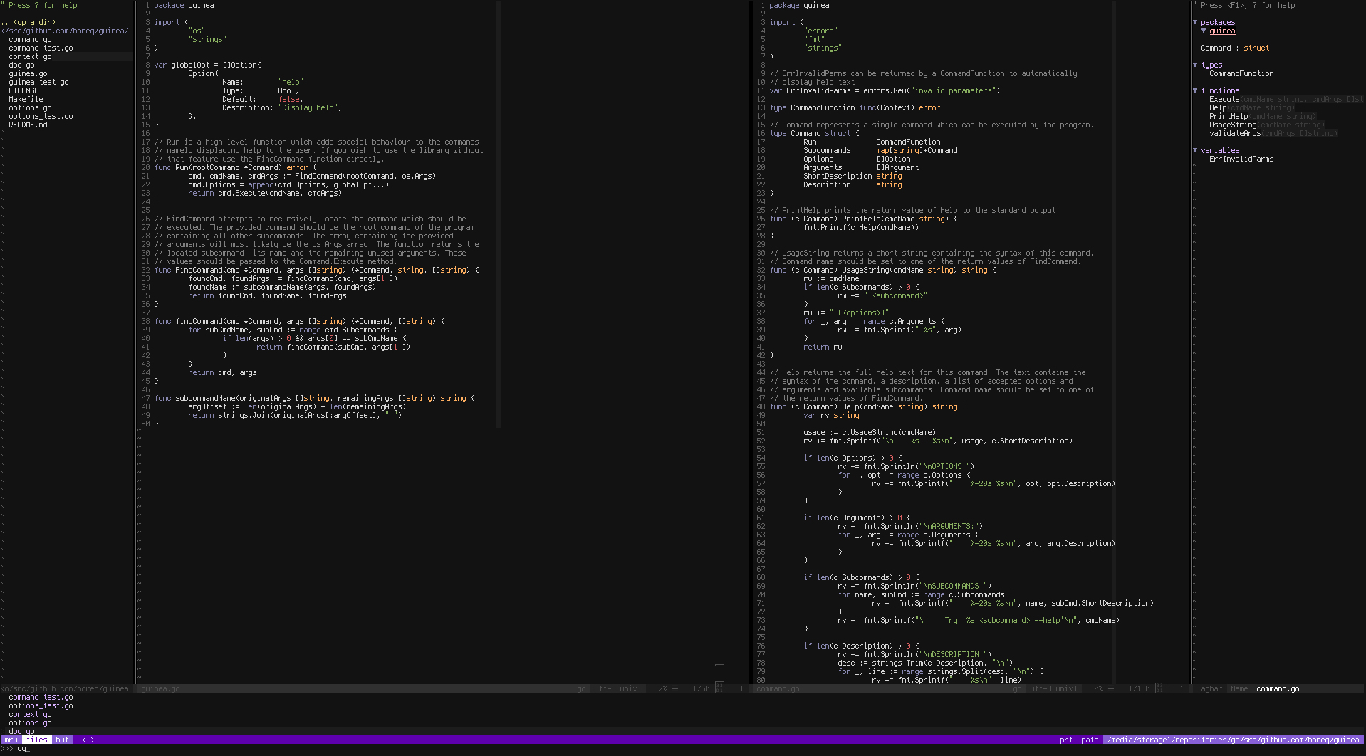The height and width of the screenshot is (756, 1366).
Task: Switch to the buf tab in LeaderF
Action: coord(61,740)
